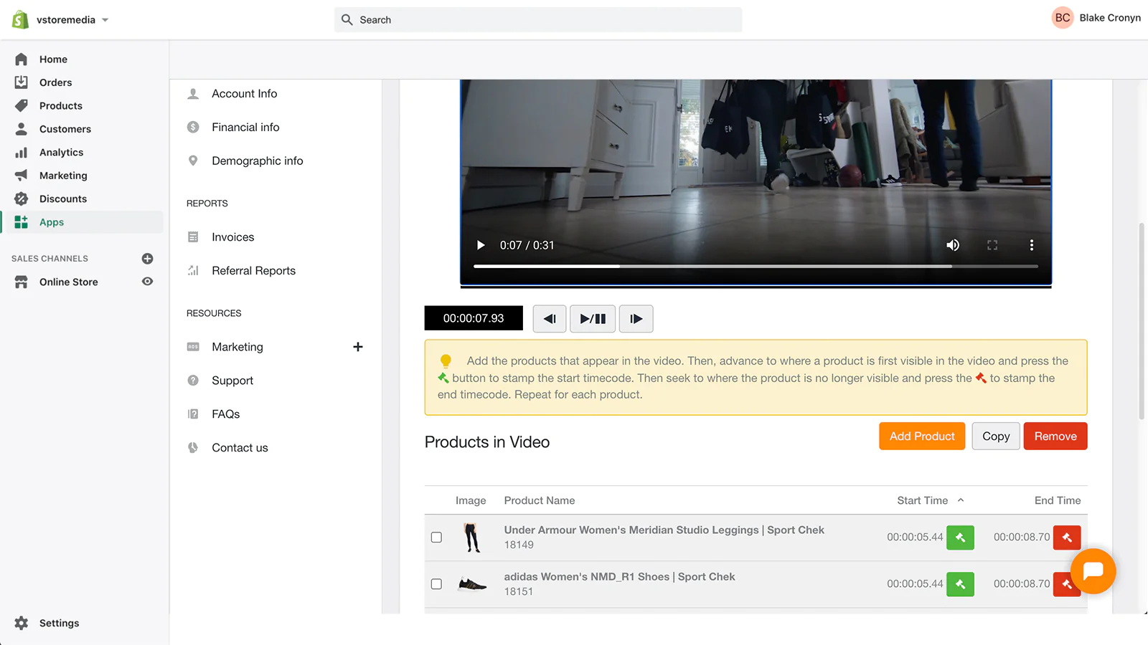
Task: Mute the video volume icon
Action: 953,245
